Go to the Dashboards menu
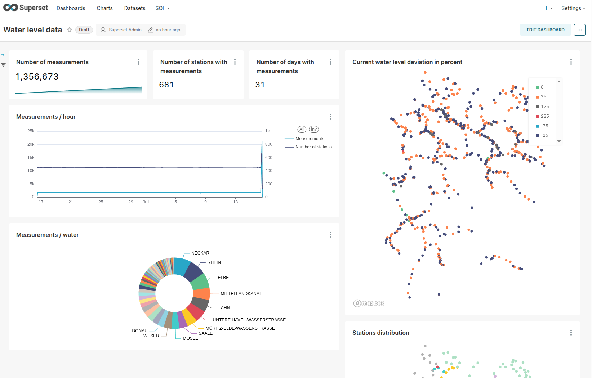Screen dimensions: 592x378 tap(71, 8)
